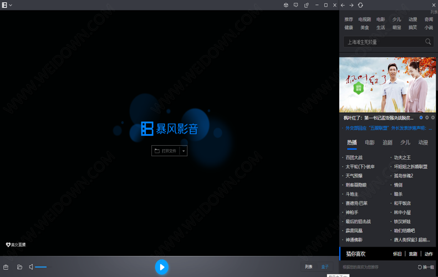This screenshot has width=438, height=277.
Task: Open the toolbox icon in the bottom bar
Action: (6, 267)
